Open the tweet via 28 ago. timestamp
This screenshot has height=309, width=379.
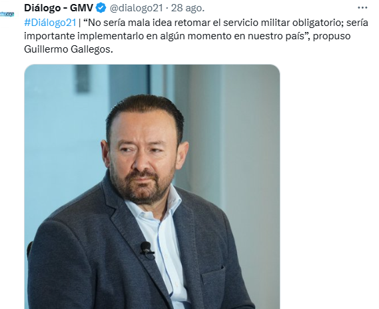tap(188, 8)
